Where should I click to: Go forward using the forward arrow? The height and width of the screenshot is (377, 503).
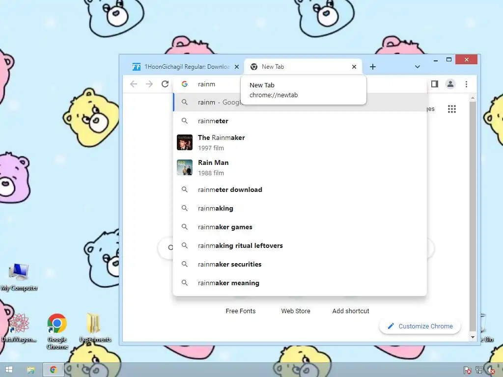[x=149, y=84]
